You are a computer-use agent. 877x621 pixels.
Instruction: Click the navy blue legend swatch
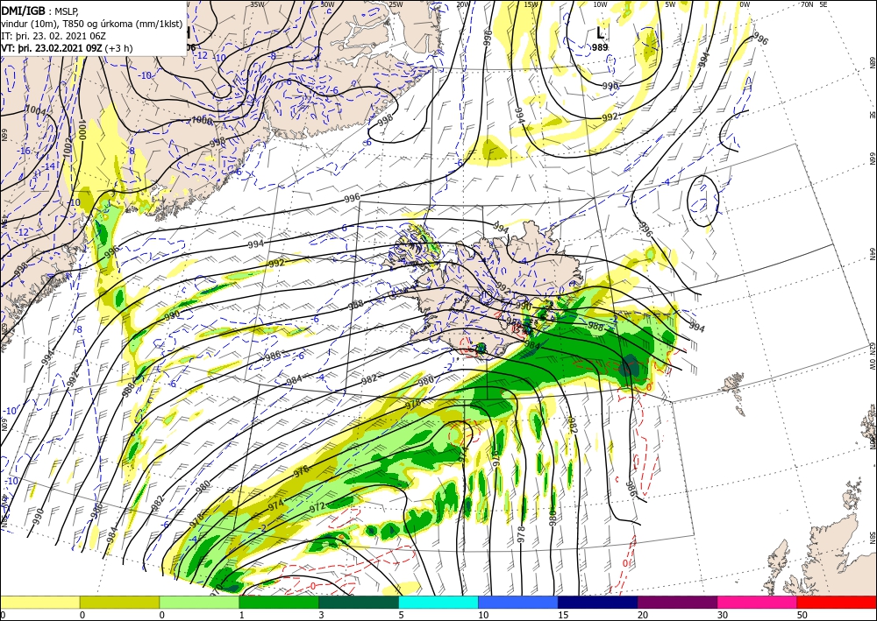point(598,603)
